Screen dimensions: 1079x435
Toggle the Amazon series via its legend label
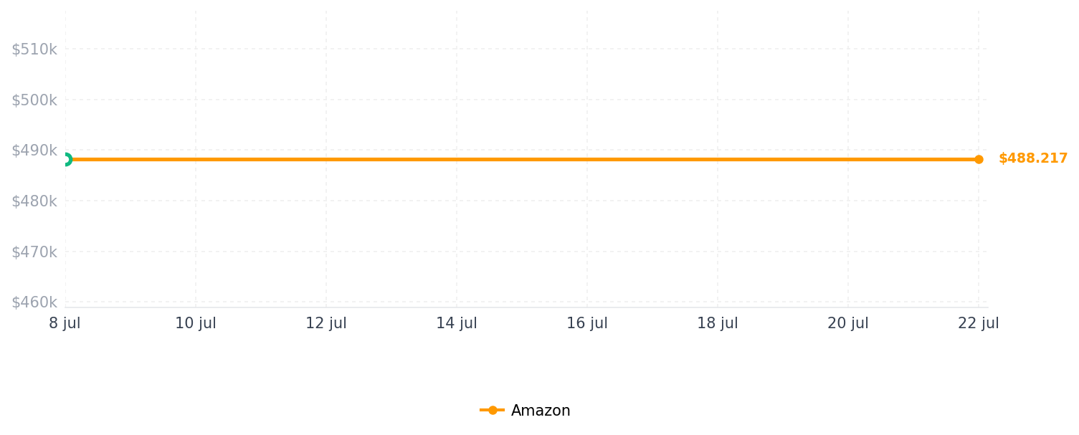[541, 411]
